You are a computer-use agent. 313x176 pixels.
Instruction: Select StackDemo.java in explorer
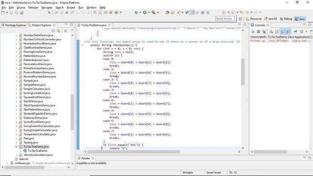click(33, 101)
